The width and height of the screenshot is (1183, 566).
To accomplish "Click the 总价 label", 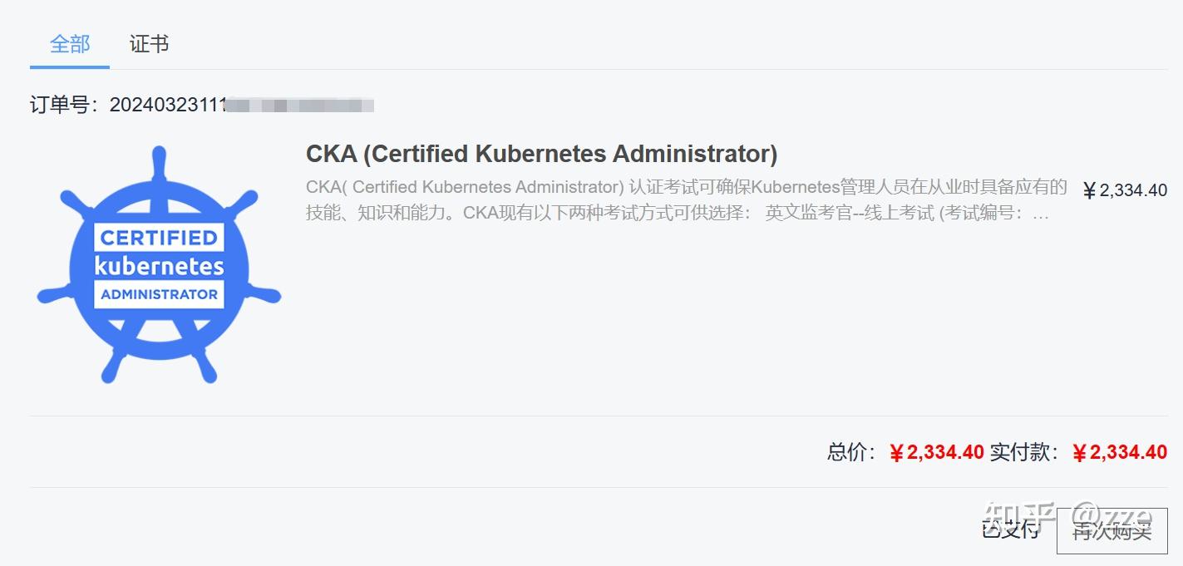I will click(851, 452).
